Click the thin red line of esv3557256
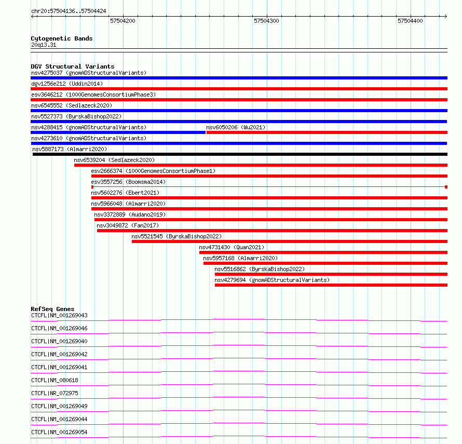Image resolution: width=462 pixels, height=444 pixels. point(269,187)
